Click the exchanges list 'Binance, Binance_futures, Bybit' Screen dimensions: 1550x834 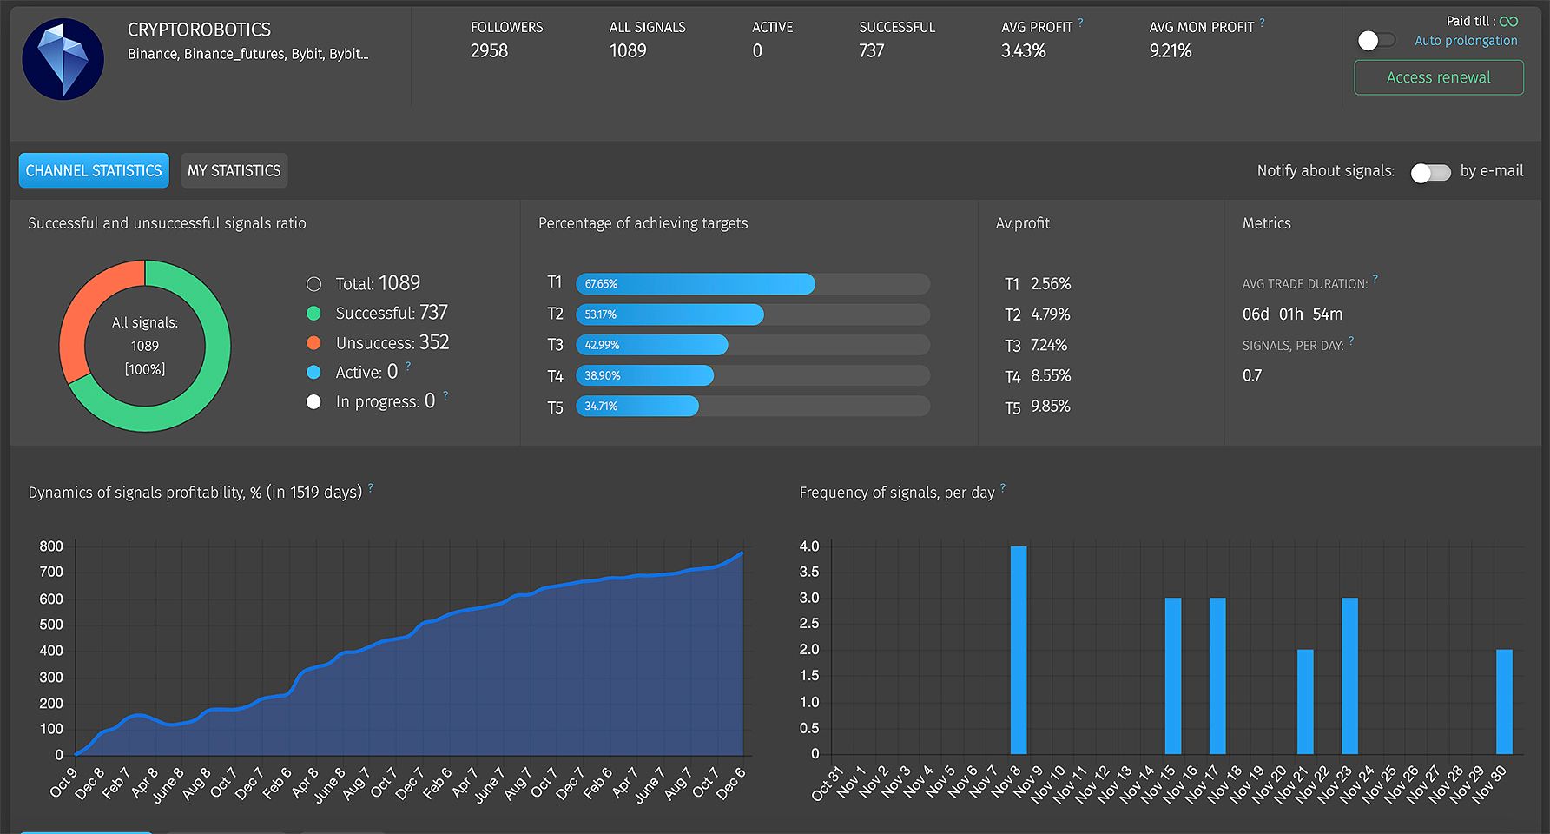coord(248,54)
